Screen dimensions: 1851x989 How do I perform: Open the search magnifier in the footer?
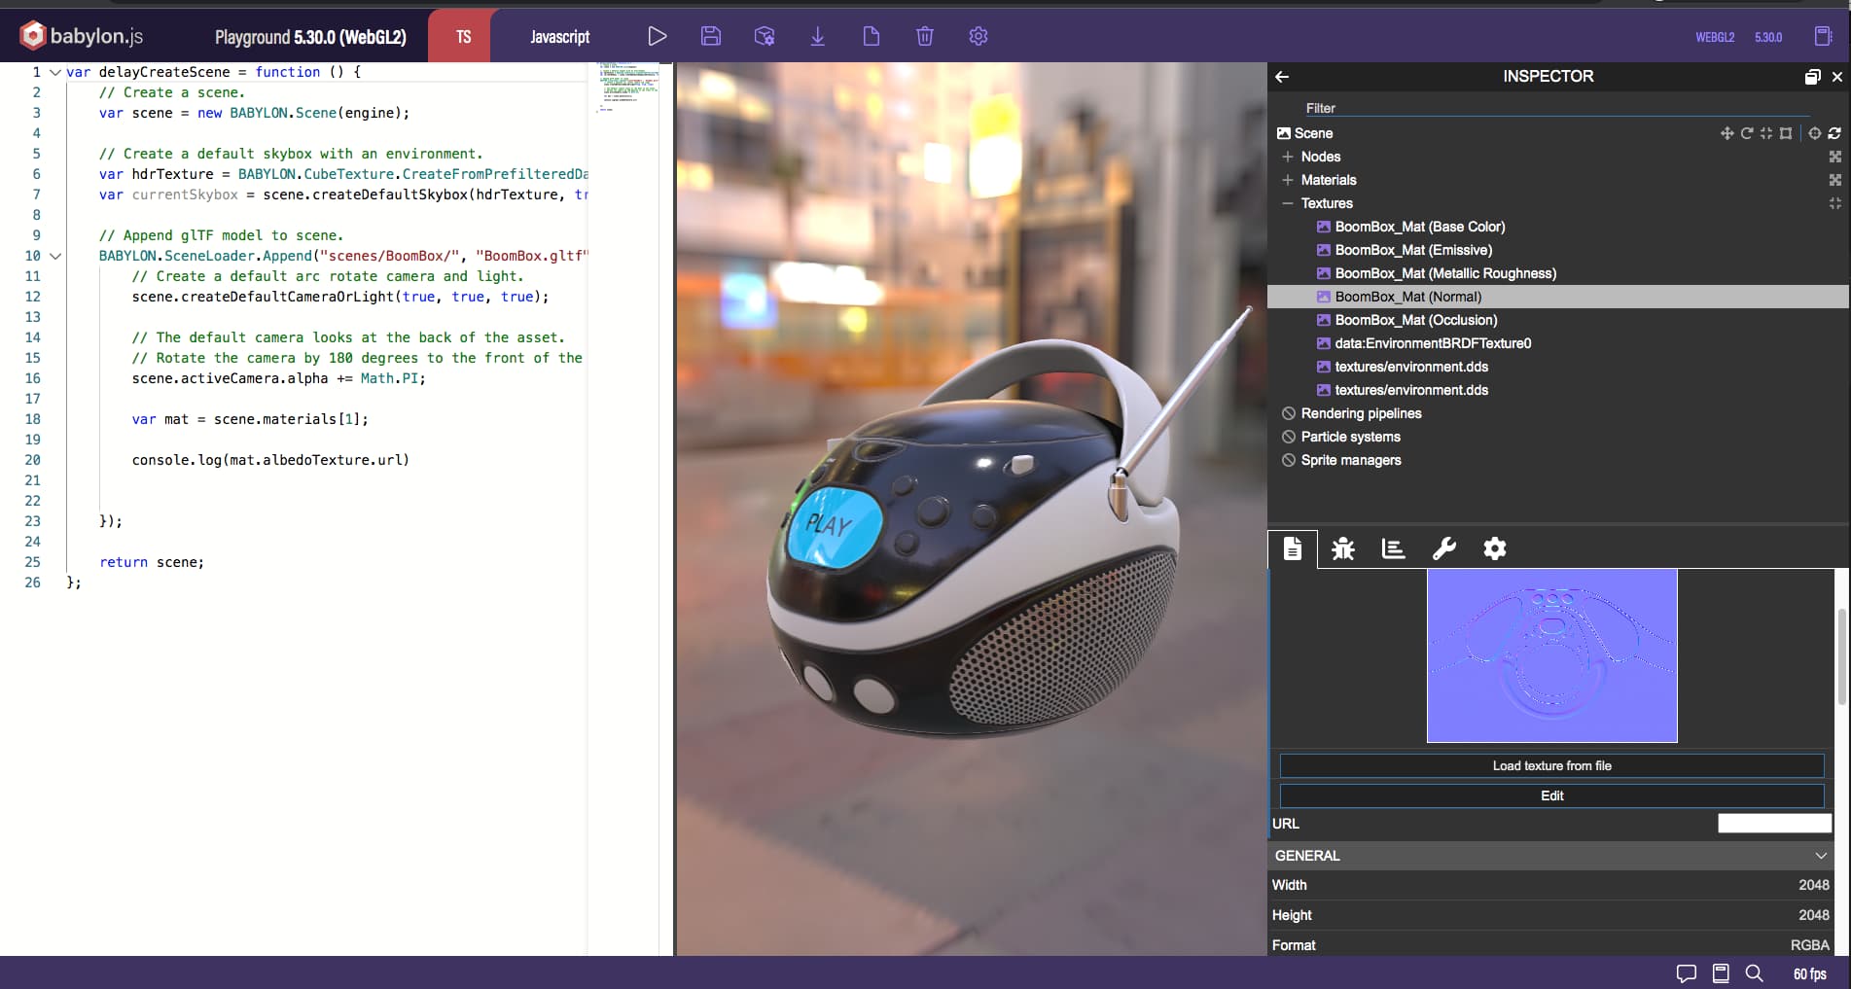(x=1754, y=973)
